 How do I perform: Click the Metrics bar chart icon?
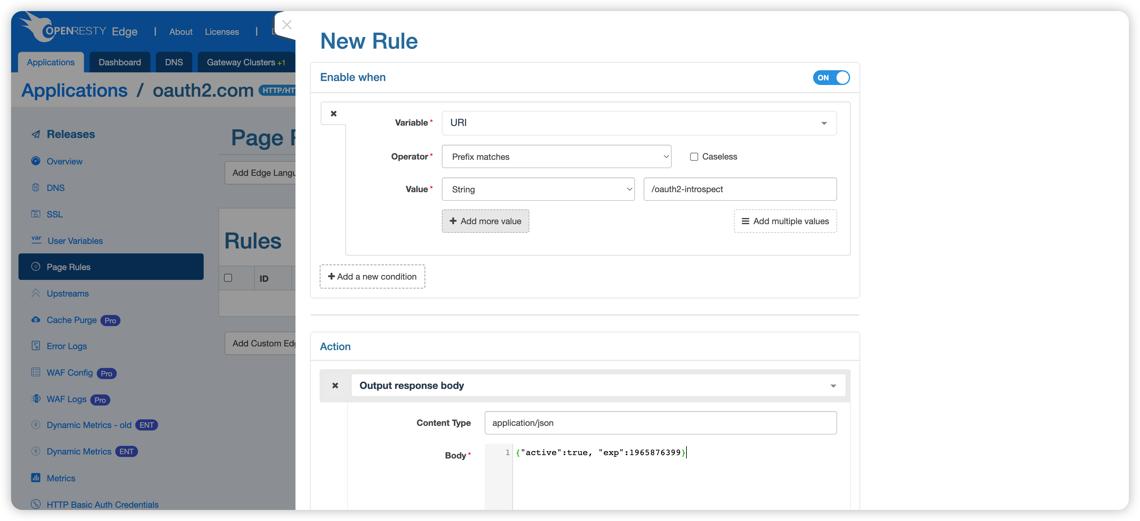point(36,478)
